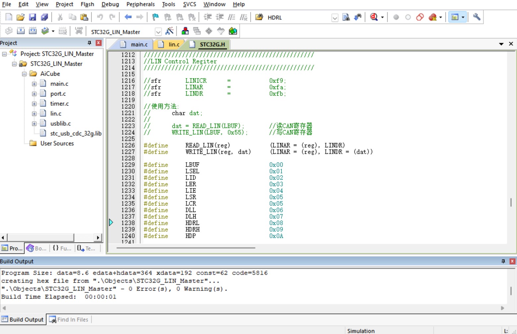Open Manage Project Items icon
The image size is (517, 334).
(185, 31)
